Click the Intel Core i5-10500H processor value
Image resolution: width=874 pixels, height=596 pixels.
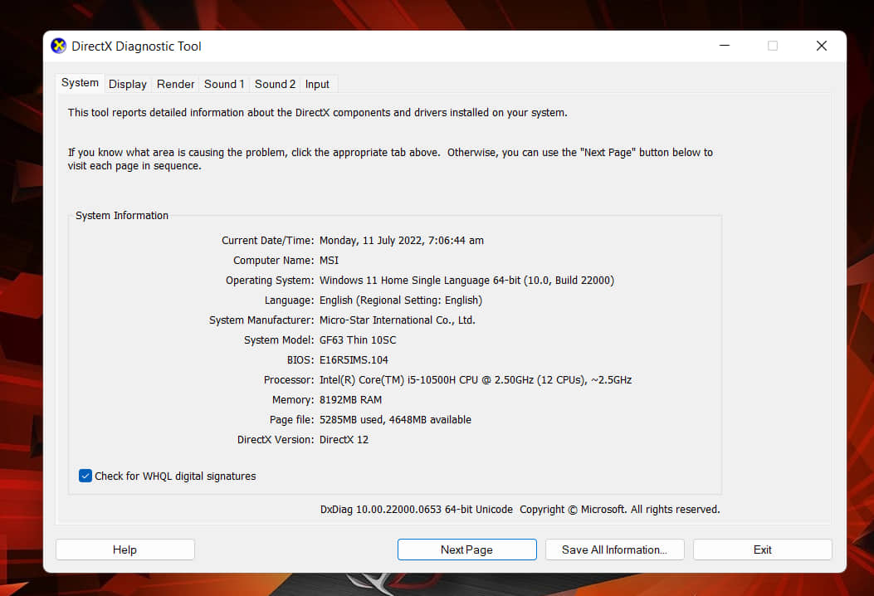pyautogui.click(x=476, y=380)
